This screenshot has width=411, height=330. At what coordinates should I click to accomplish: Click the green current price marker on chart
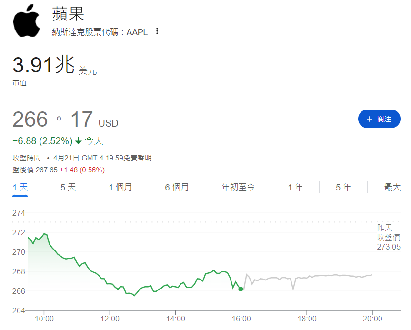pyautogui.click(x=241, y=289)
